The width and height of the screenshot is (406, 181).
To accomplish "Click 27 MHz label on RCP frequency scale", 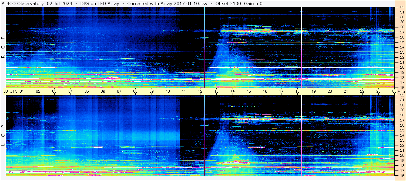I will click(x=402, y=32).
